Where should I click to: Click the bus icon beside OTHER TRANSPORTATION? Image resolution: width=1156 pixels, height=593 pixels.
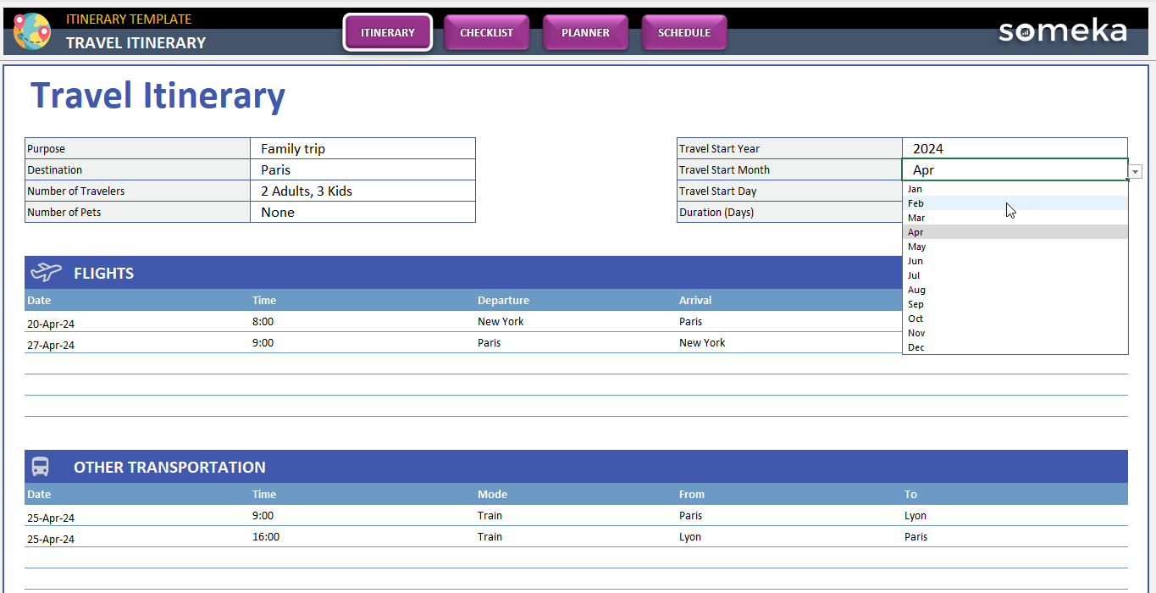40,466
